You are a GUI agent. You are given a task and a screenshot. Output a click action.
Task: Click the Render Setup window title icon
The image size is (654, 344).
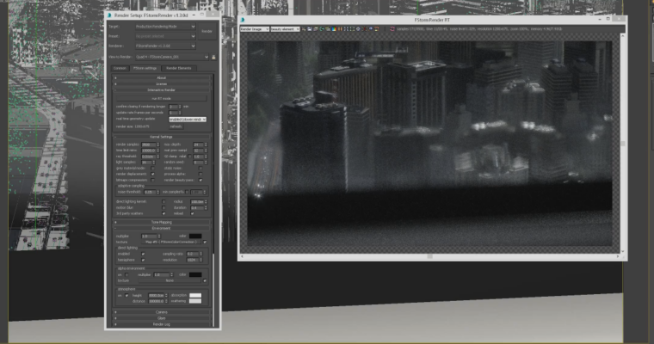(110, 15)
